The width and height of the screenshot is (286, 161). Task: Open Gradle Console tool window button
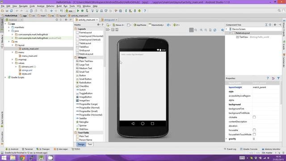(249, 149)
